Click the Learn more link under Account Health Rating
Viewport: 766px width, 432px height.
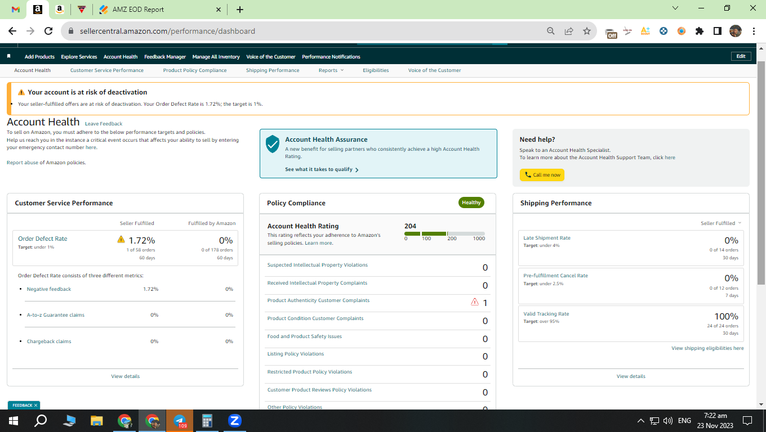click(318, 243)
